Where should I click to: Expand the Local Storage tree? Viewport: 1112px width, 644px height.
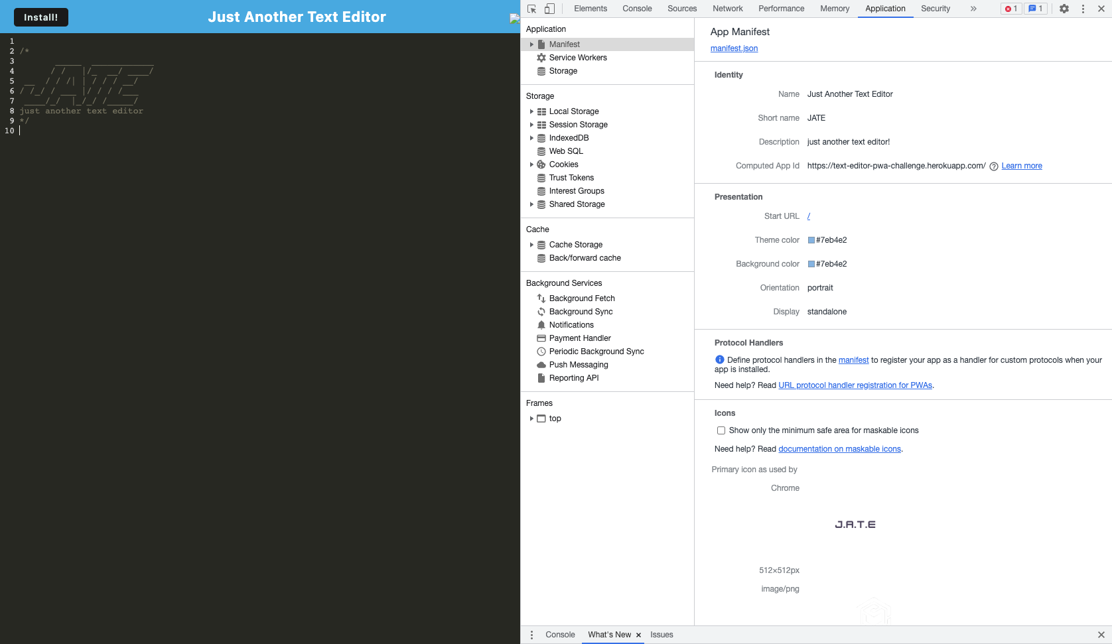click(x=531, y=111)
